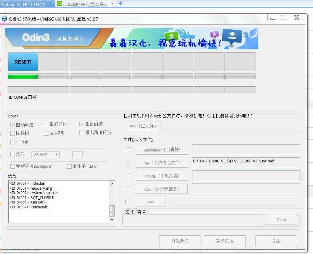Close the second browser tab

(x=112, y=3)
